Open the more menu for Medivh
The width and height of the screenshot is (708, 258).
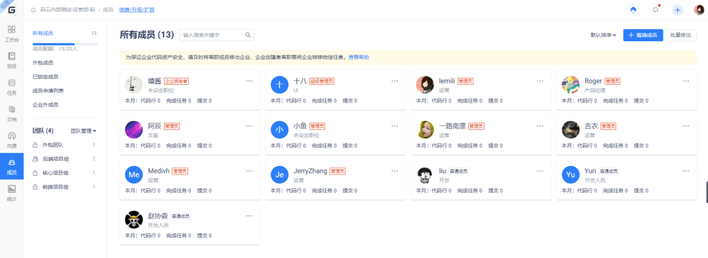[249, 171]
